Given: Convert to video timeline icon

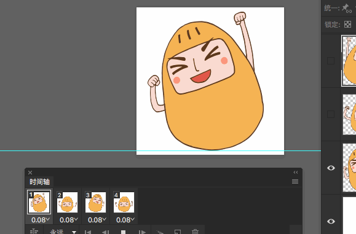Looking at the screenshot, I should [x=34, y=232].
